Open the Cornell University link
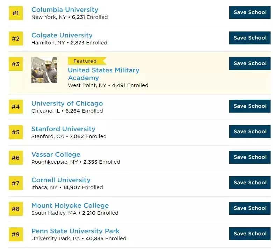This screenshot has height=249, width=273. coord(61,180)
